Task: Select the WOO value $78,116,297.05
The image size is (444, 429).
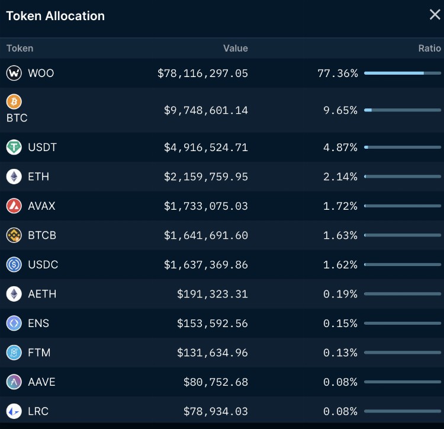Action: click(x=202, y=73)
